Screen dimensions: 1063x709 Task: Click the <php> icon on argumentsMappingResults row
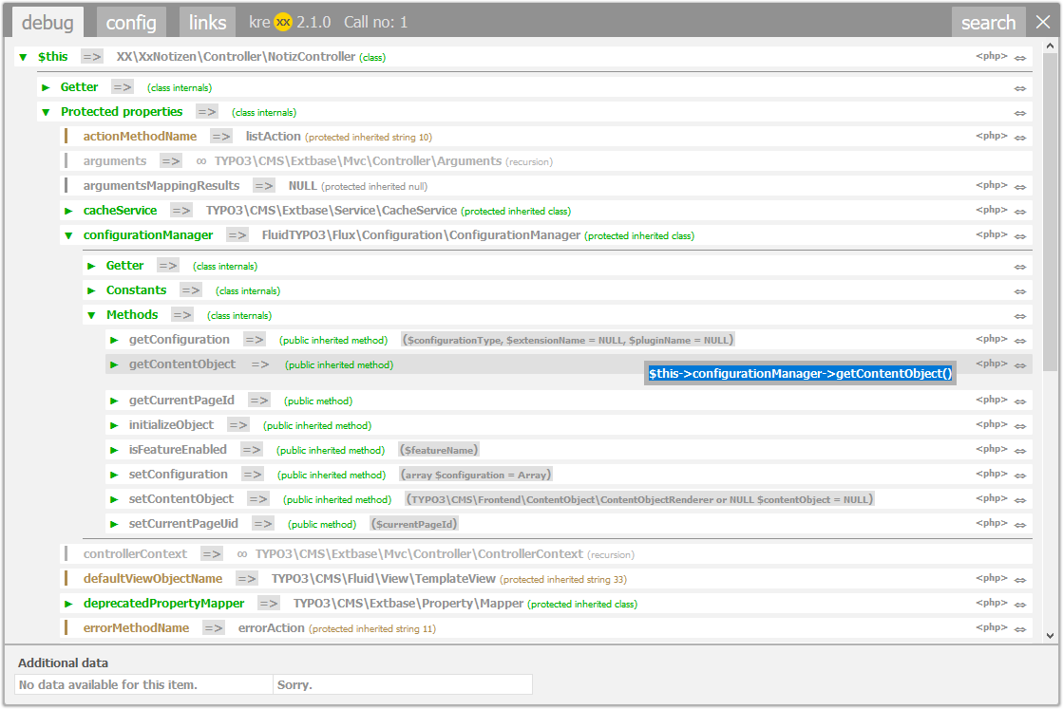tap(991, 185)
